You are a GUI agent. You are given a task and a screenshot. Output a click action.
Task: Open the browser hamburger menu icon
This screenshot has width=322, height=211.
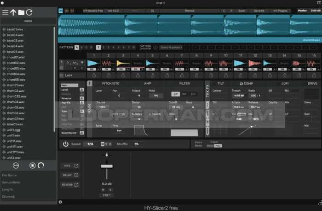[6, 12]
